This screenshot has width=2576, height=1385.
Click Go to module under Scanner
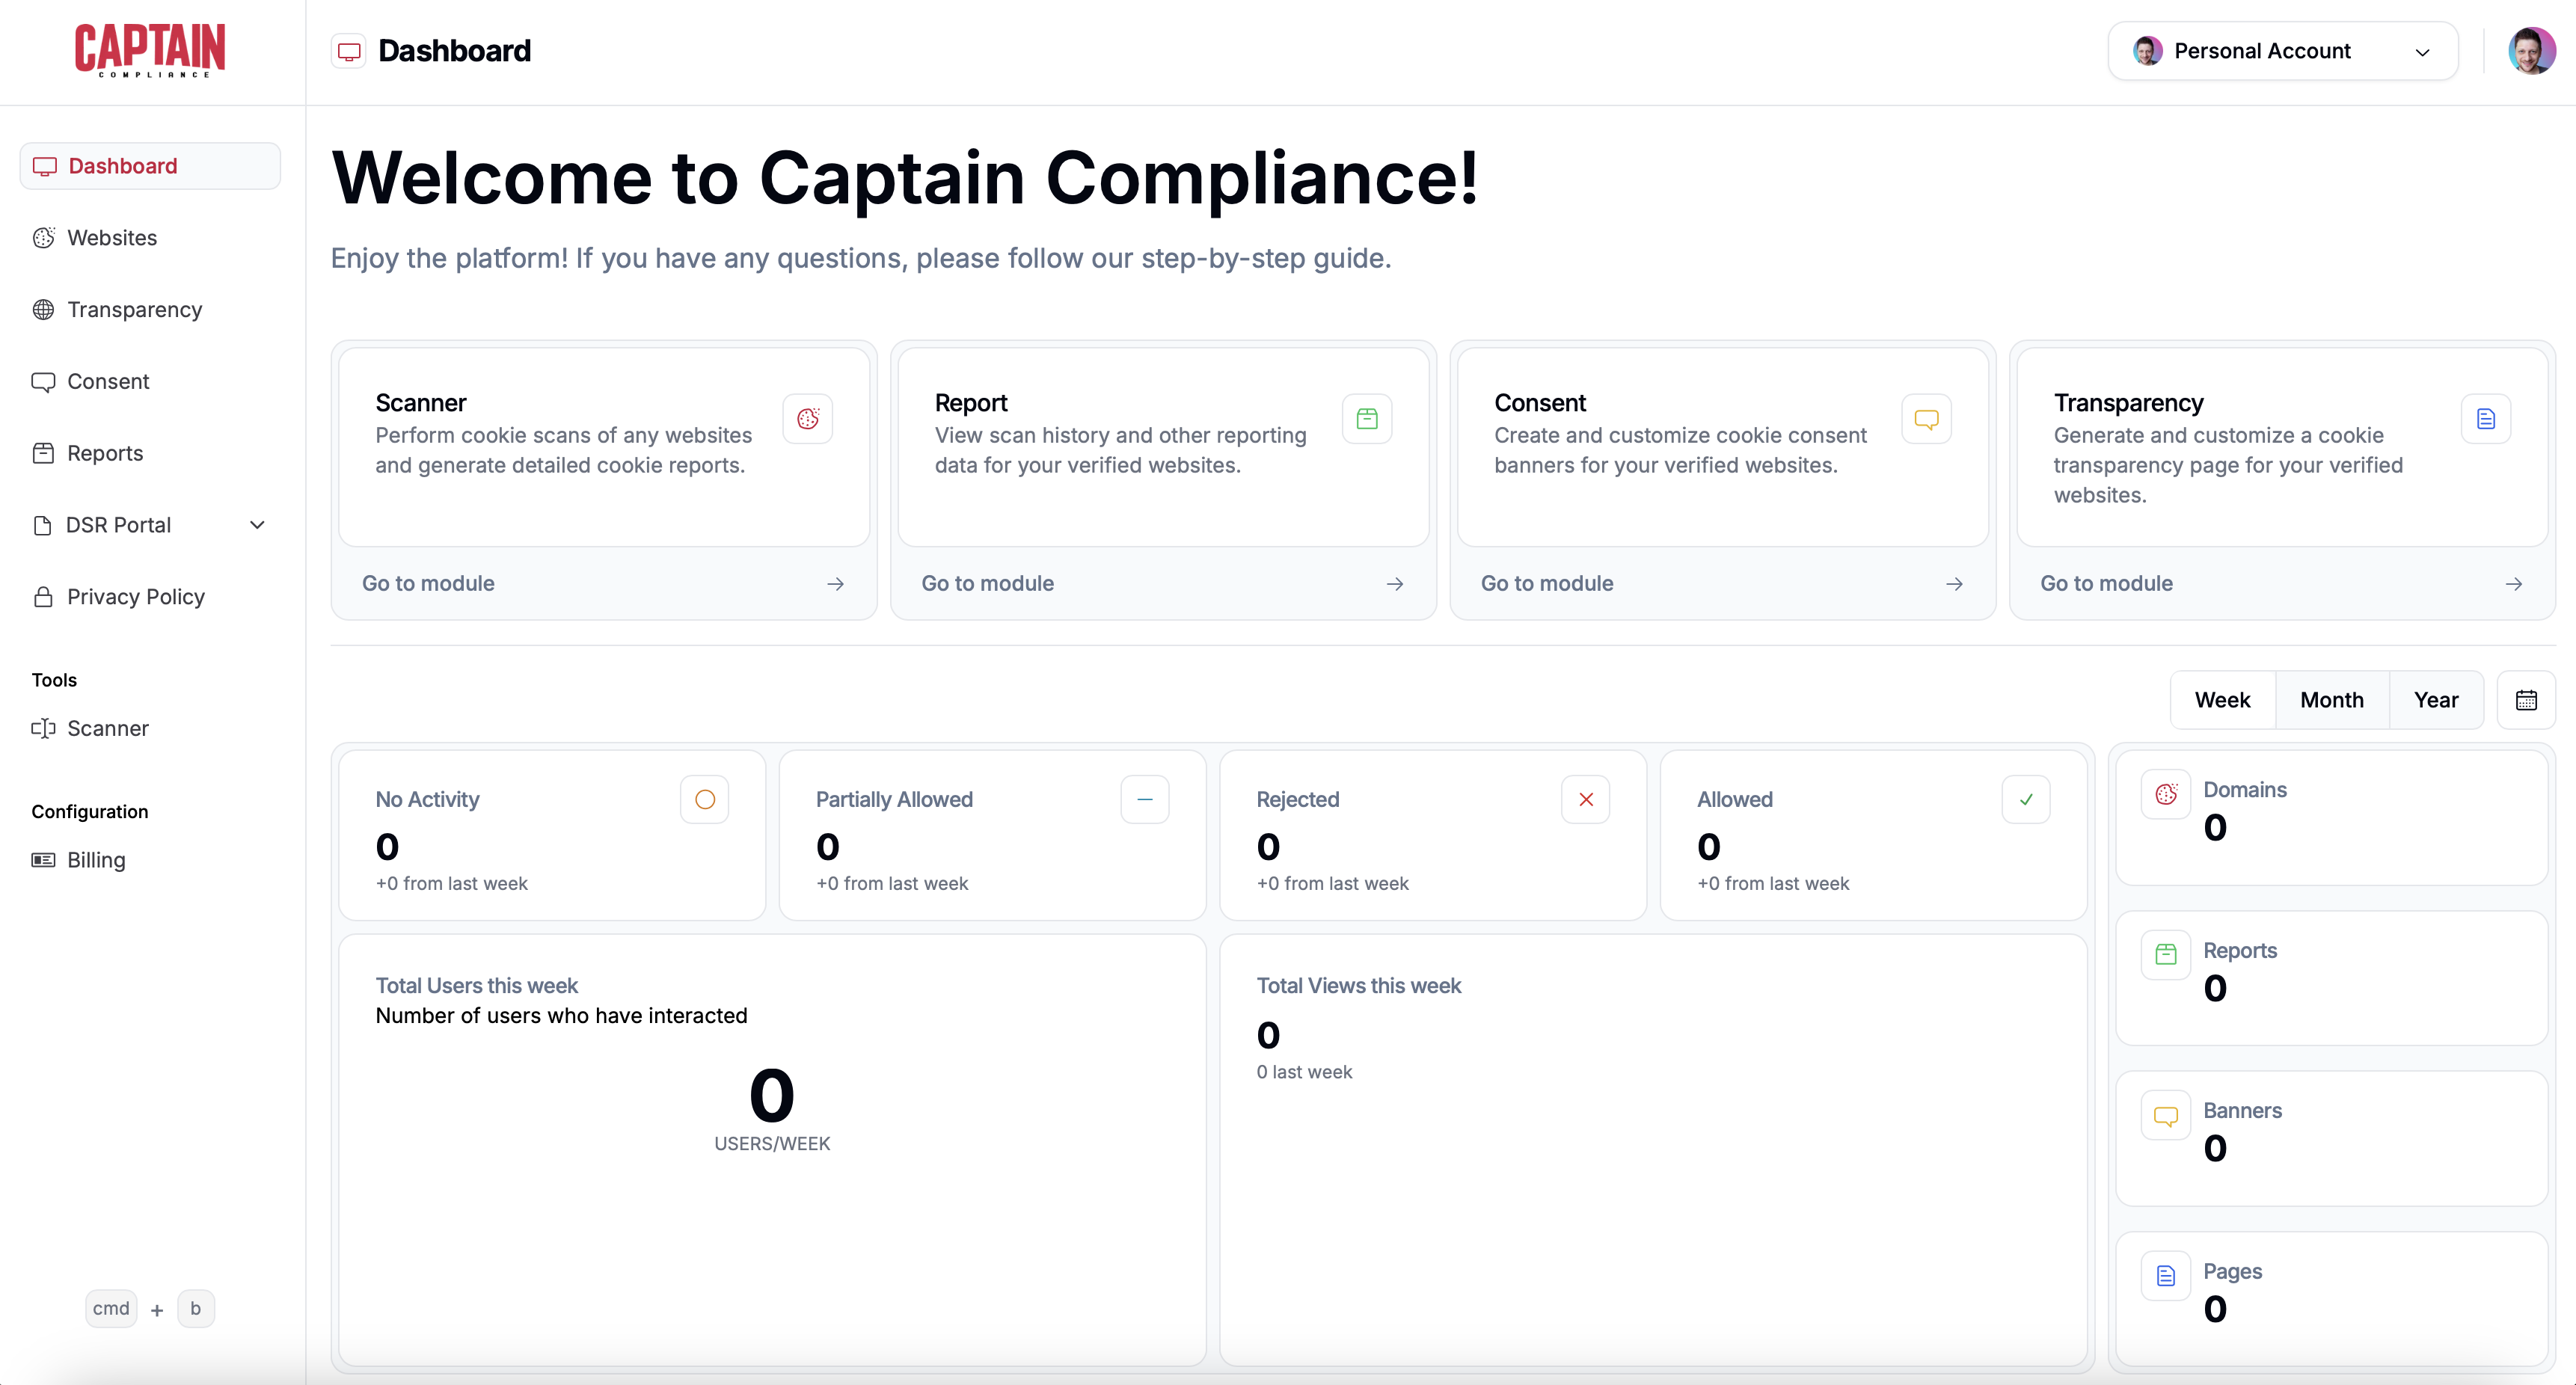tap(603, 583)
